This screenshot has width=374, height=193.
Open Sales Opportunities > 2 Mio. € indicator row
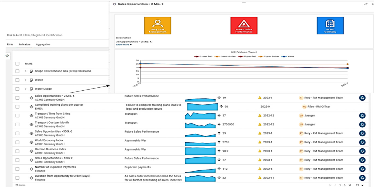point(55,96)
